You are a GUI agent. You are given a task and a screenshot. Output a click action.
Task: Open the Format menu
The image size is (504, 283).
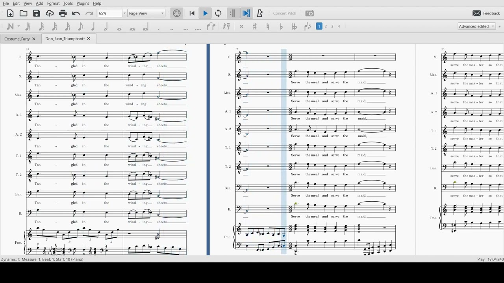click(53, 3)
